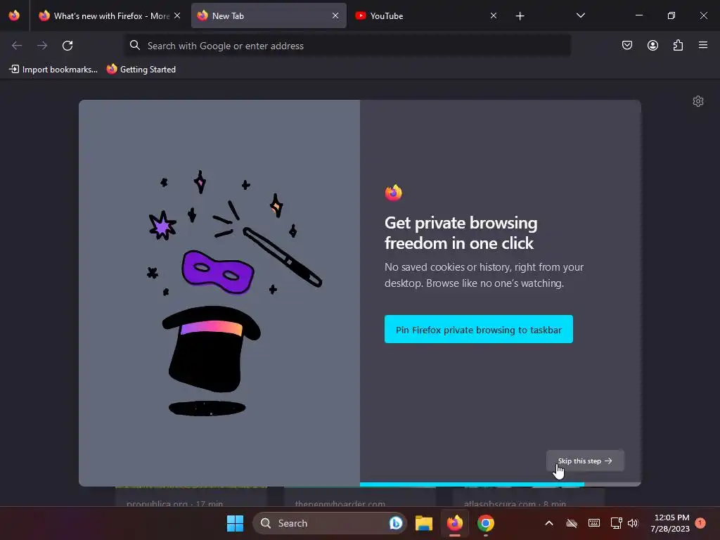The image size is (720, 540).
Task: Open the application hamburger menu
Action: (x=703, y=45)
